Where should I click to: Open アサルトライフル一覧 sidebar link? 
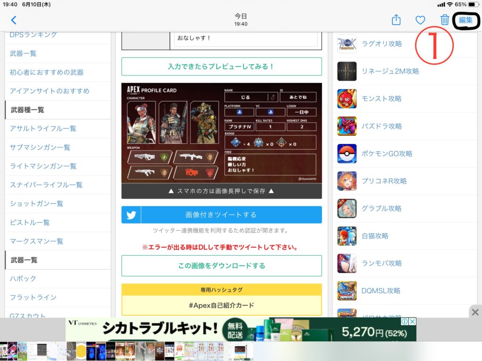43,128
